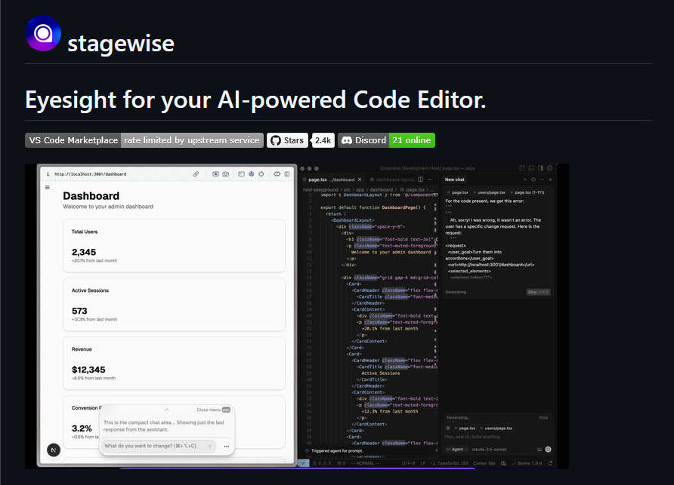This screenshot has height=485, width=674.
Task: Open the editor tab bar more actions
Action: [x=430, y=180]
